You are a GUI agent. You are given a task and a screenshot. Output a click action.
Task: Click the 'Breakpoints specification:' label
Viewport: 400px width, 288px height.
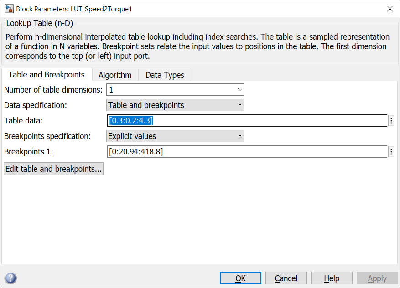47,136
